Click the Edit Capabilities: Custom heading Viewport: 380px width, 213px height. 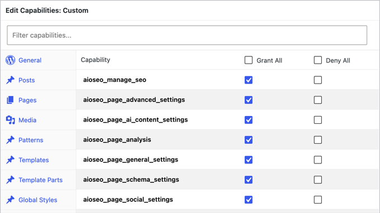point(47,11)
